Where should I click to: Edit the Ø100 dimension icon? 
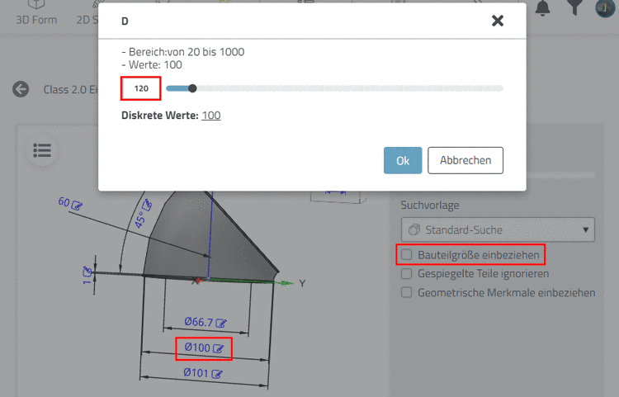(219, 348)
